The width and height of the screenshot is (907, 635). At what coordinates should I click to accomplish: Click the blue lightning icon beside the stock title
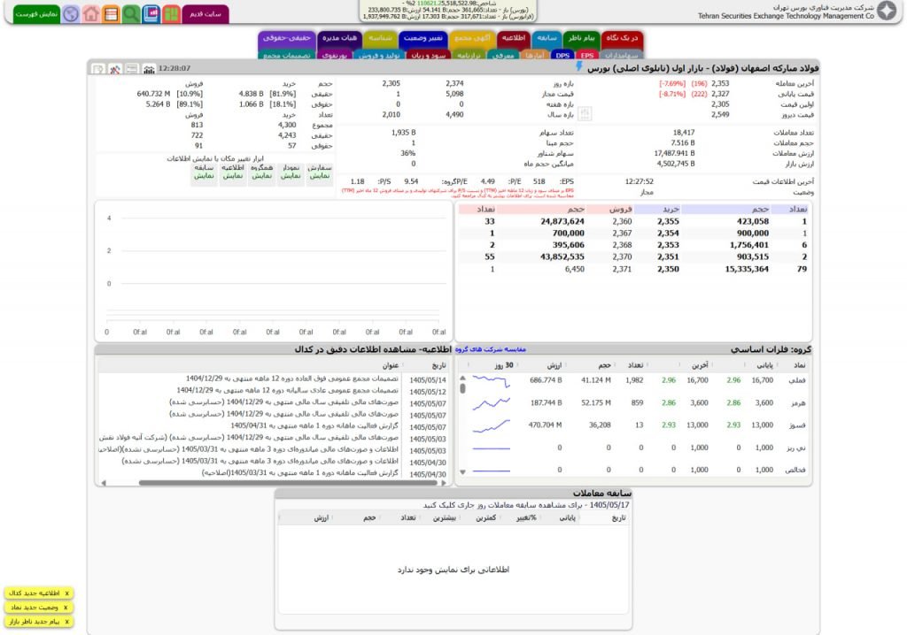point(579,67)
